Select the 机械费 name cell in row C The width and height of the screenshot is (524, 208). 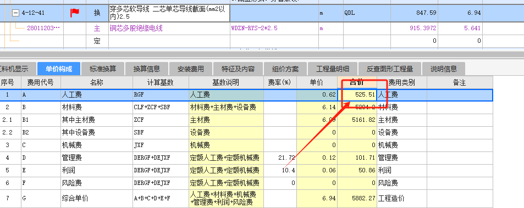tap(97, 145)
